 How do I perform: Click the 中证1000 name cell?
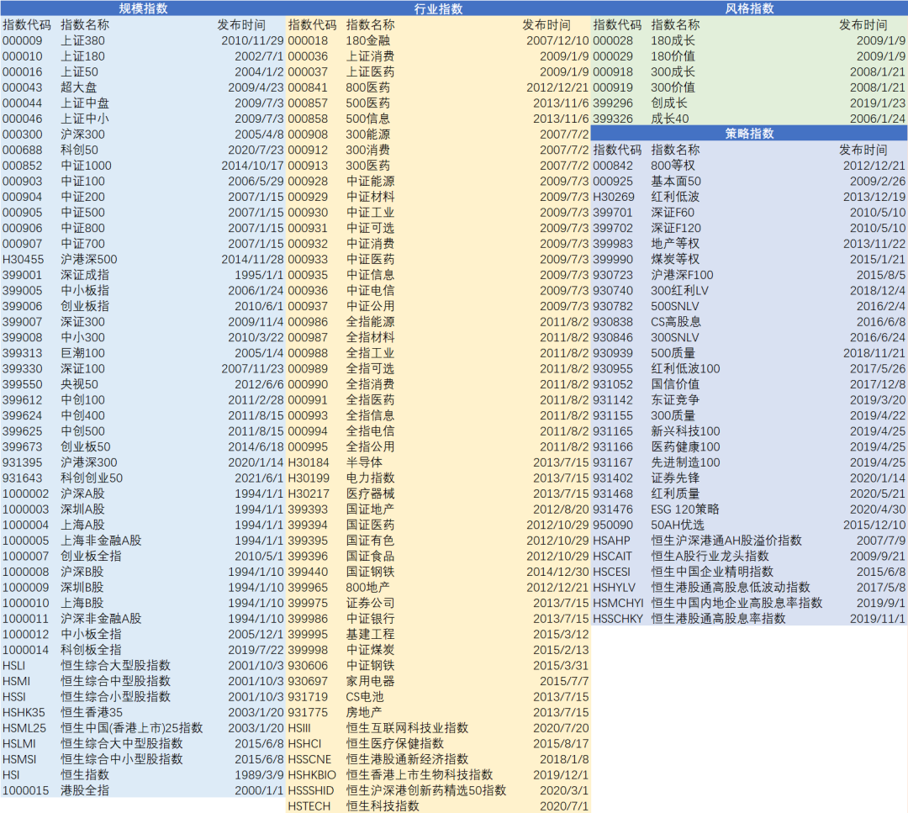point(86,166)
